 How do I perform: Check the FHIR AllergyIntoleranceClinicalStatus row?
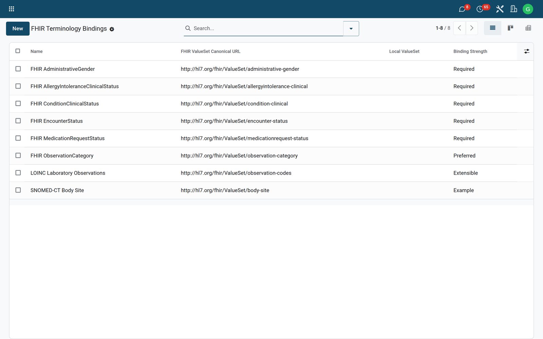[18, 86]
